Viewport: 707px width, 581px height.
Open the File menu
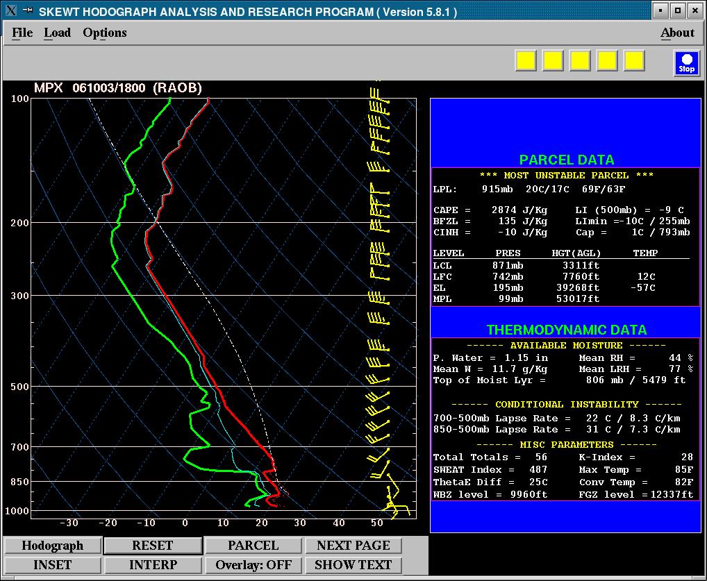click(22, 33)
